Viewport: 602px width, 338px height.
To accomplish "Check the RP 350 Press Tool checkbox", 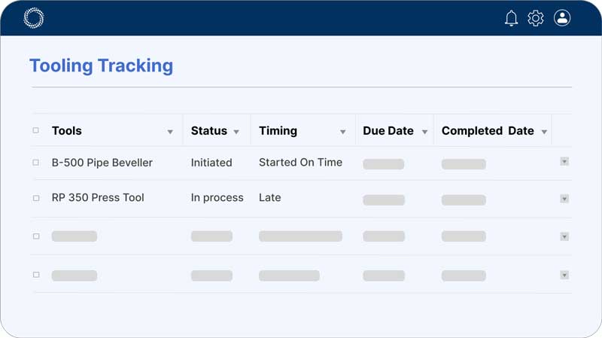I will [35, 198].
